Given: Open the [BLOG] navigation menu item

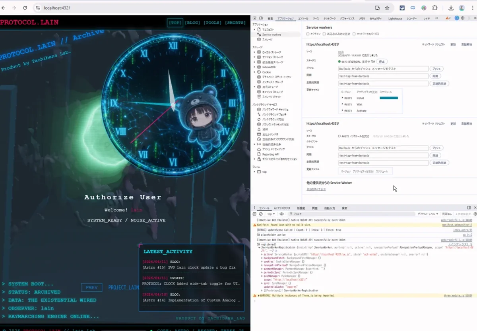Looking at the screenshot, I should (192, 23).
